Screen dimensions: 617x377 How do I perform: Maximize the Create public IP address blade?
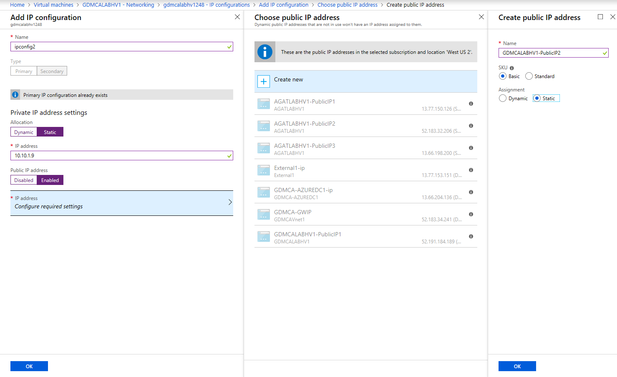tap(600, 17)
